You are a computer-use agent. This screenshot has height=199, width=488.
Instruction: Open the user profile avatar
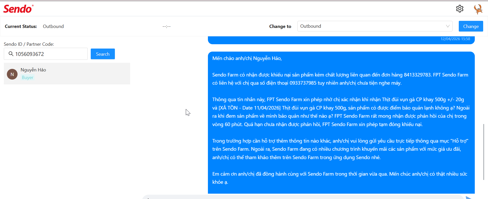click(478, 9)
